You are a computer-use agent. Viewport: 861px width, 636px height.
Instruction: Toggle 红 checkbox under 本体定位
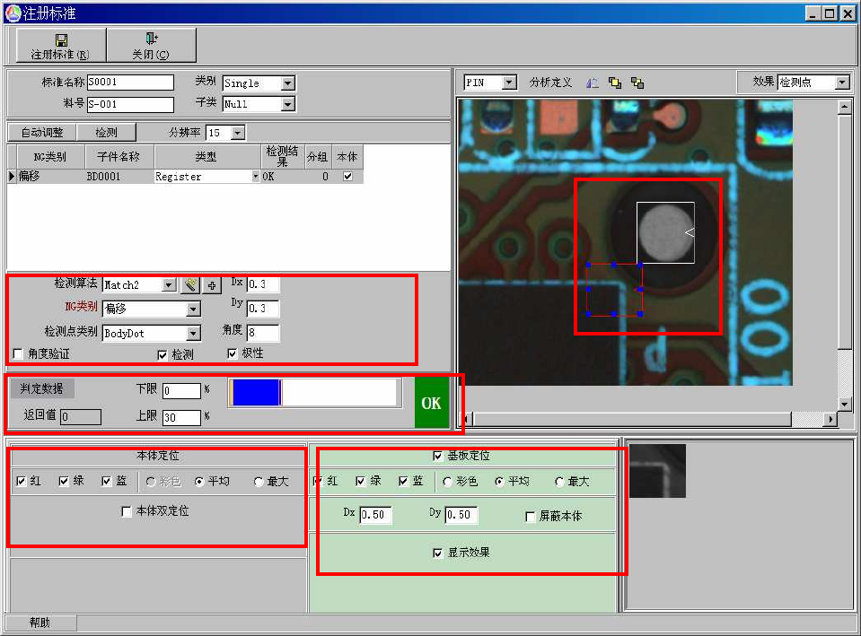[x=22, y=481]
